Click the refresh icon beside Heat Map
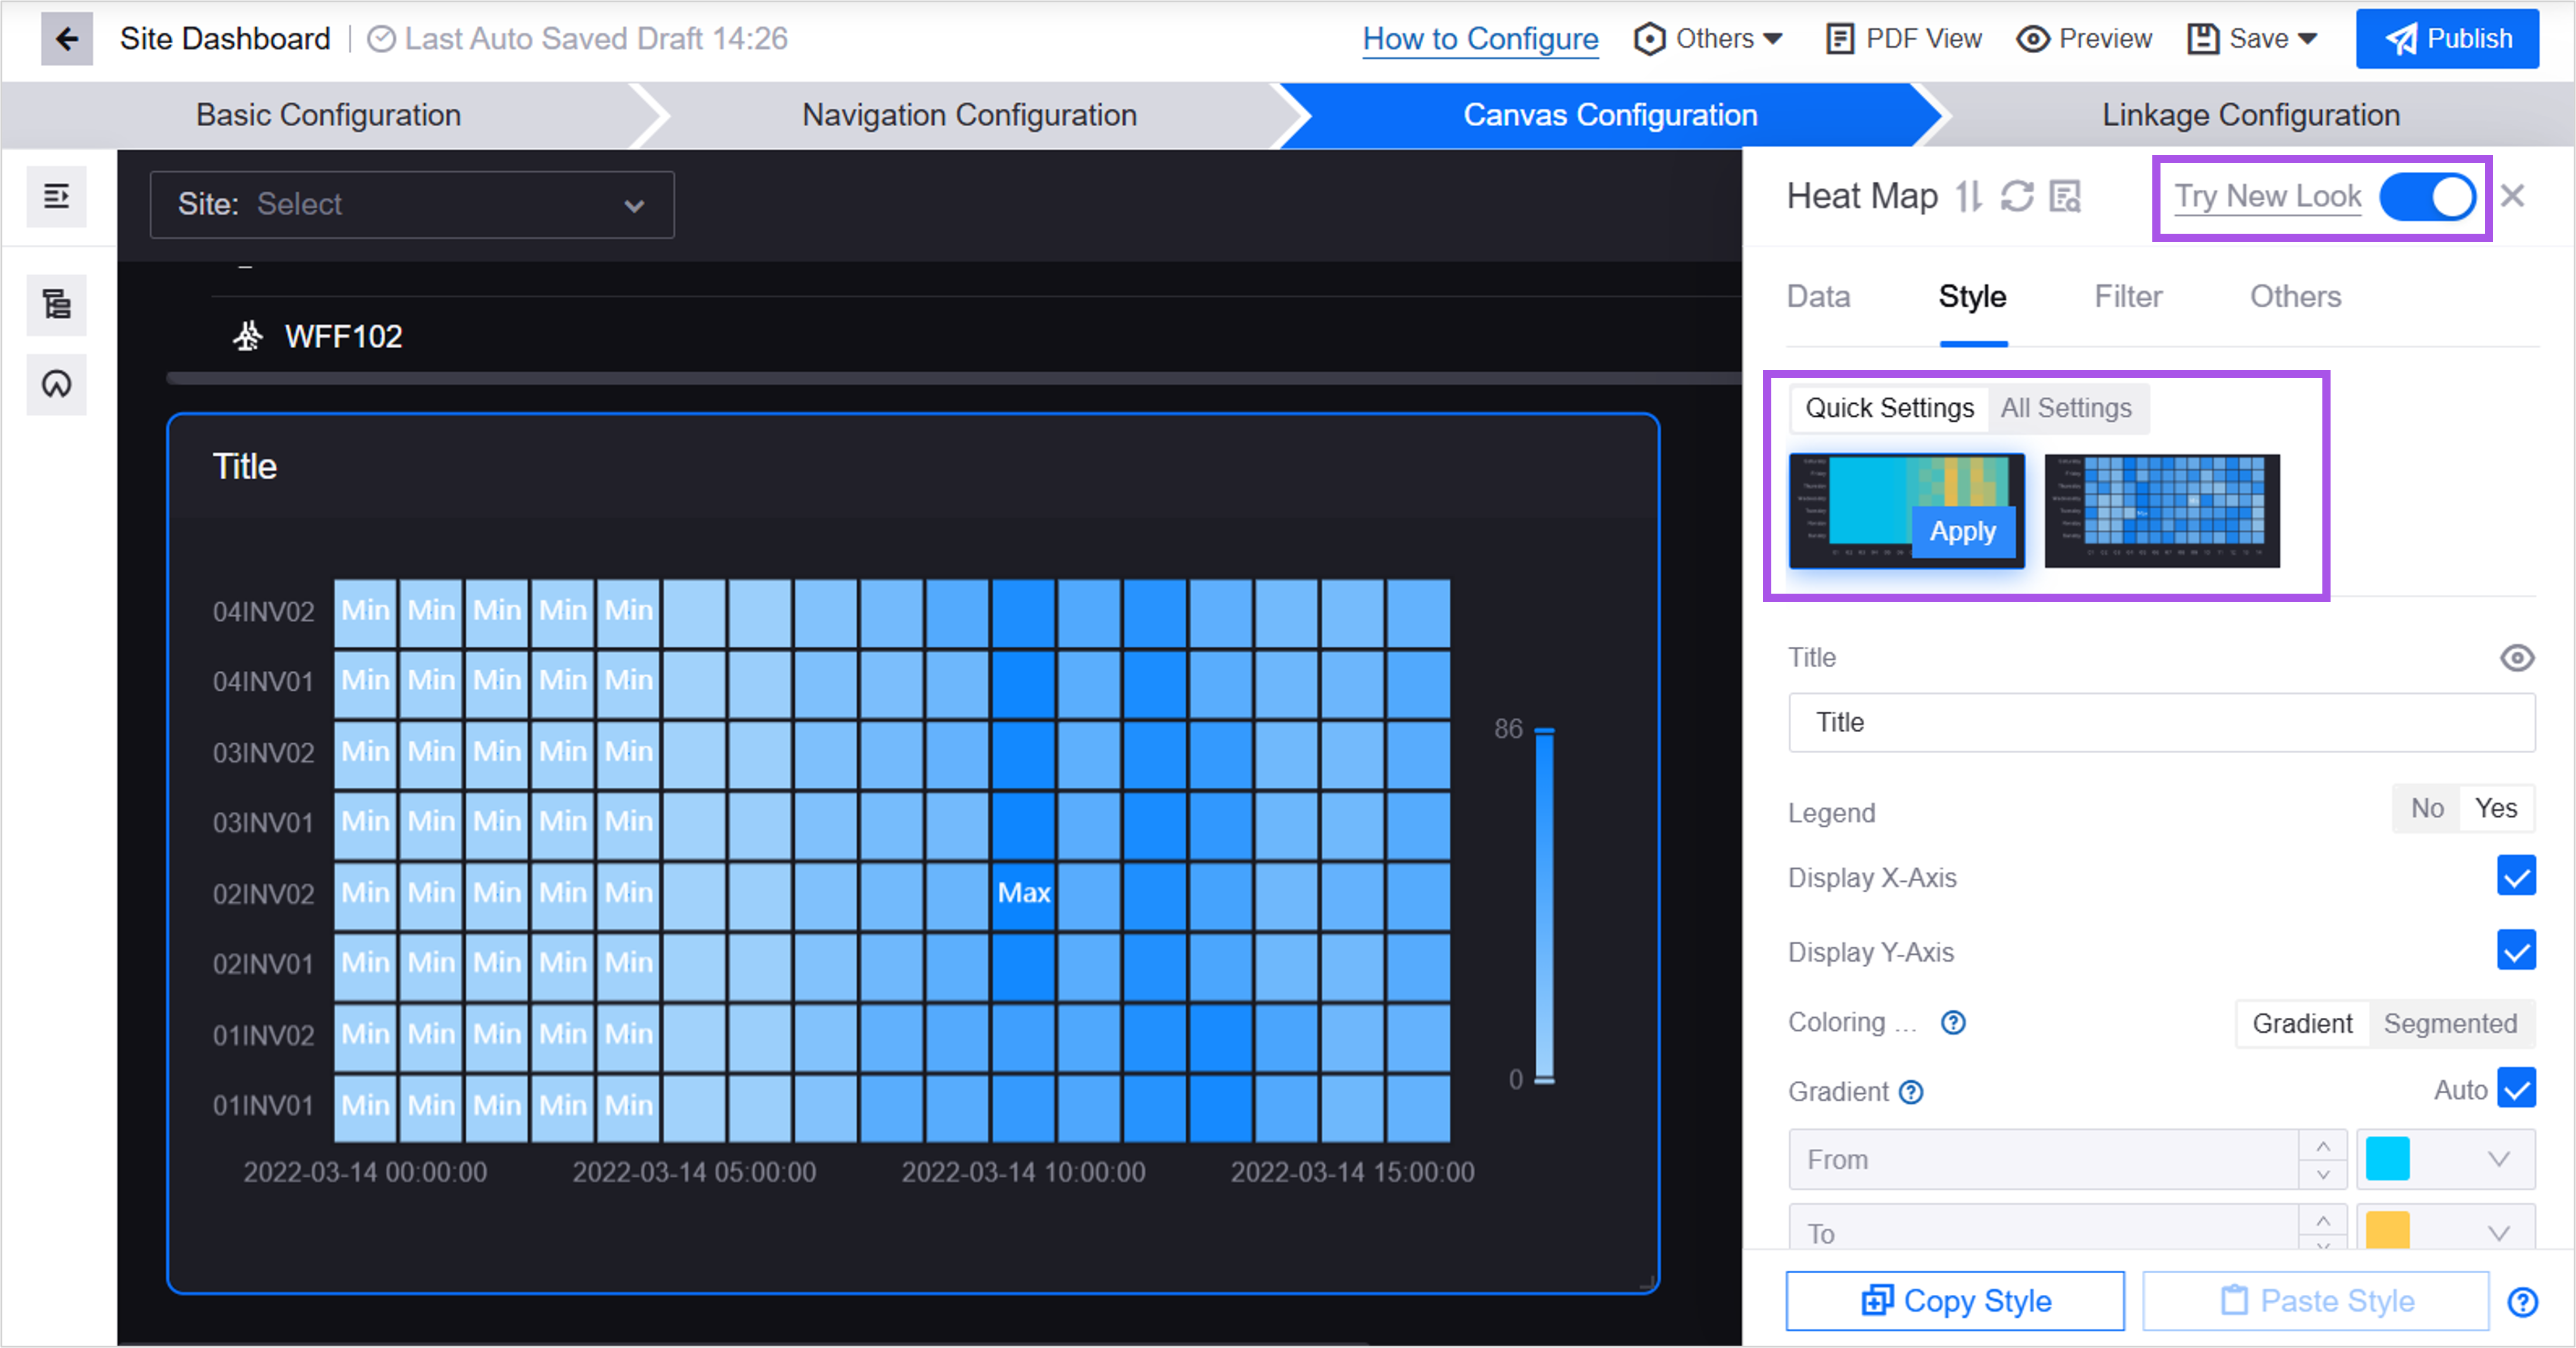 (x=2017, y=196)
